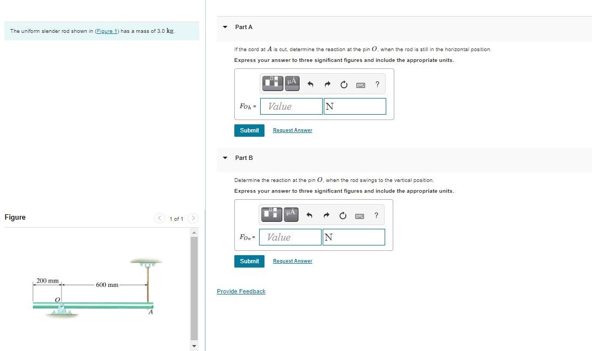Reset the Part A answer field

click(344, 85)
